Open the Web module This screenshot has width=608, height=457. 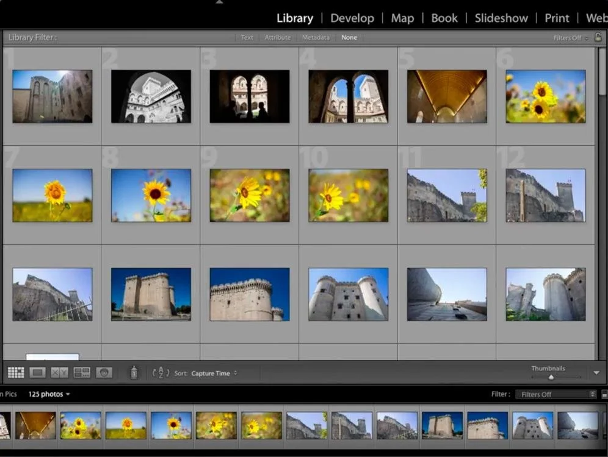coord(597,18)
